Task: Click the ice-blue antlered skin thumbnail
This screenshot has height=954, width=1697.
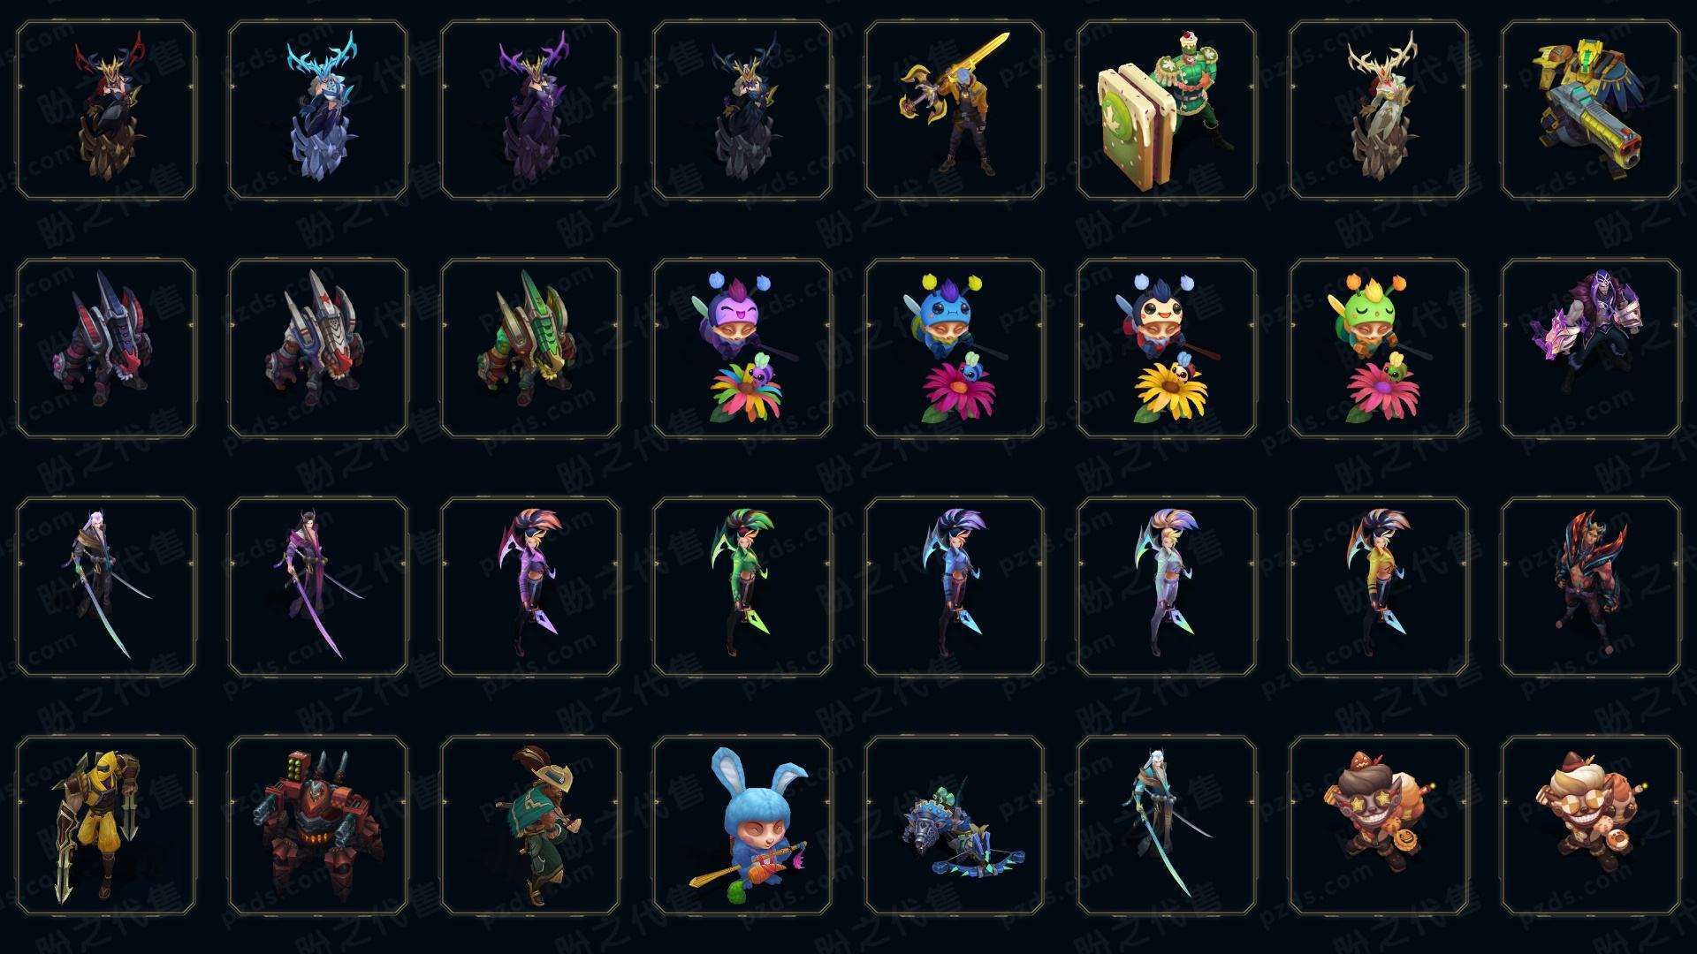Action: 318,110
